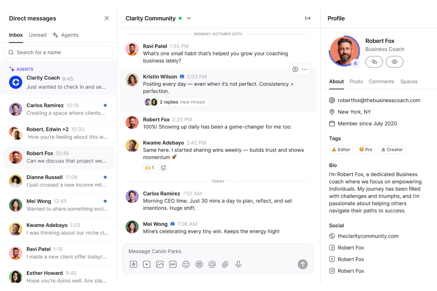Visit theclaritycommunity.com link
The height and width of the screenshot is (291, 437).
[368, 236]
